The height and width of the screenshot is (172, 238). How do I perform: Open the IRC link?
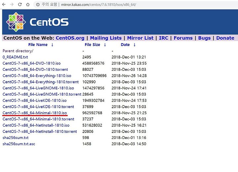click(x=164, y=38)
